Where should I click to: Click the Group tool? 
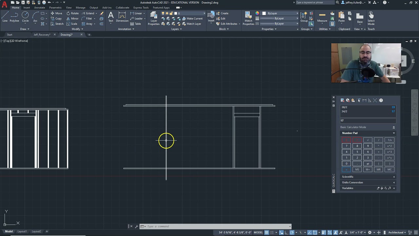point(304,17)
